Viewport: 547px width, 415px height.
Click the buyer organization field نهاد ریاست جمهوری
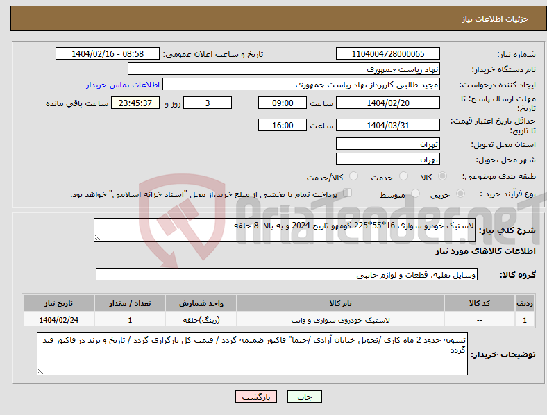(x=284, y=69)
